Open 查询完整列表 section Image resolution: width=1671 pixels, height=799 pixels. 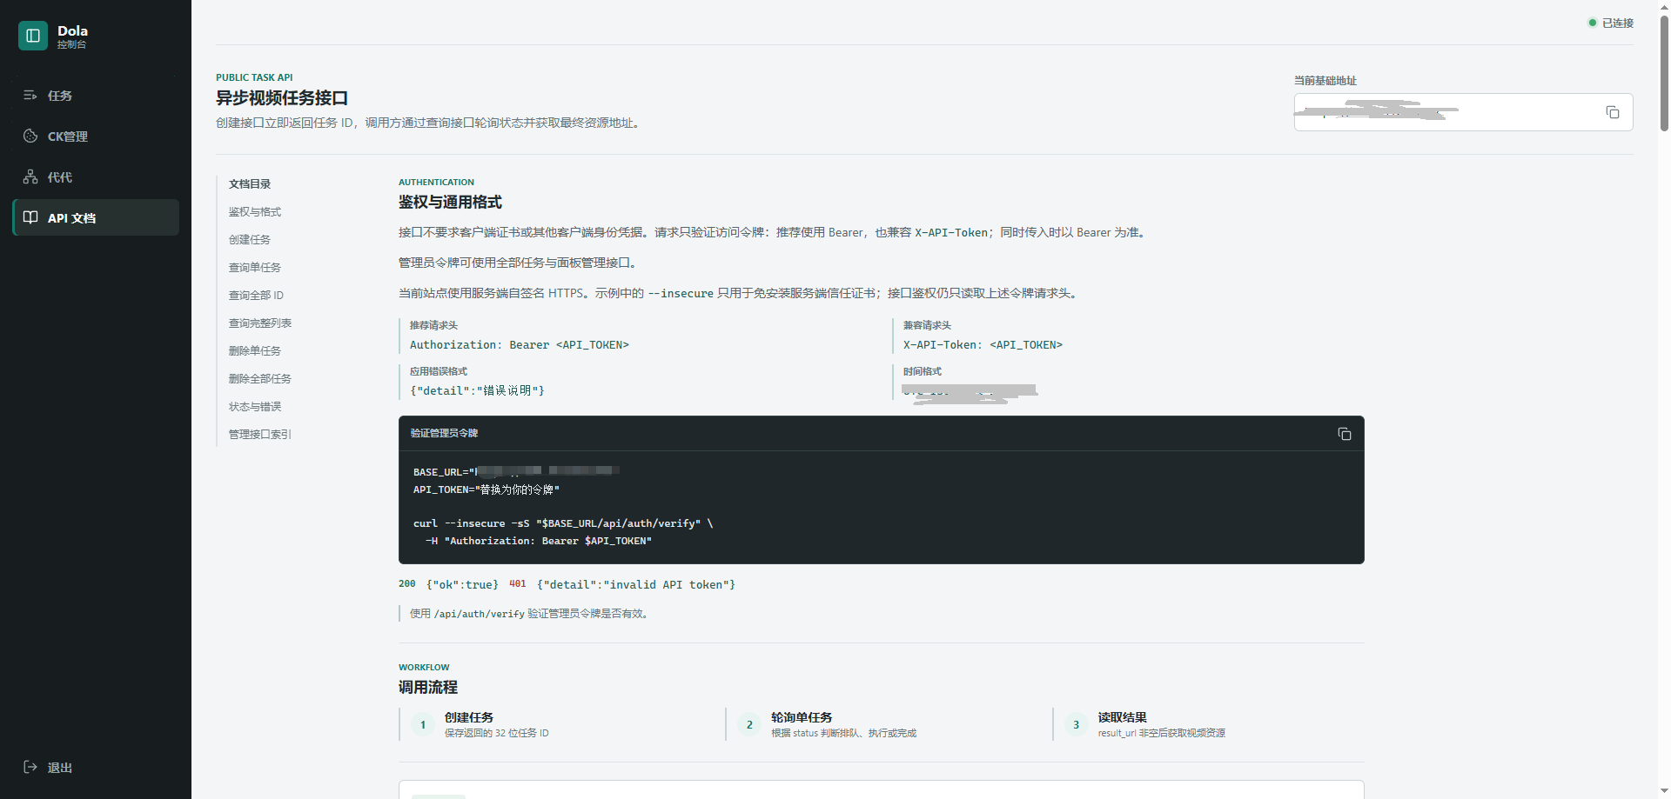pos(260,323)
